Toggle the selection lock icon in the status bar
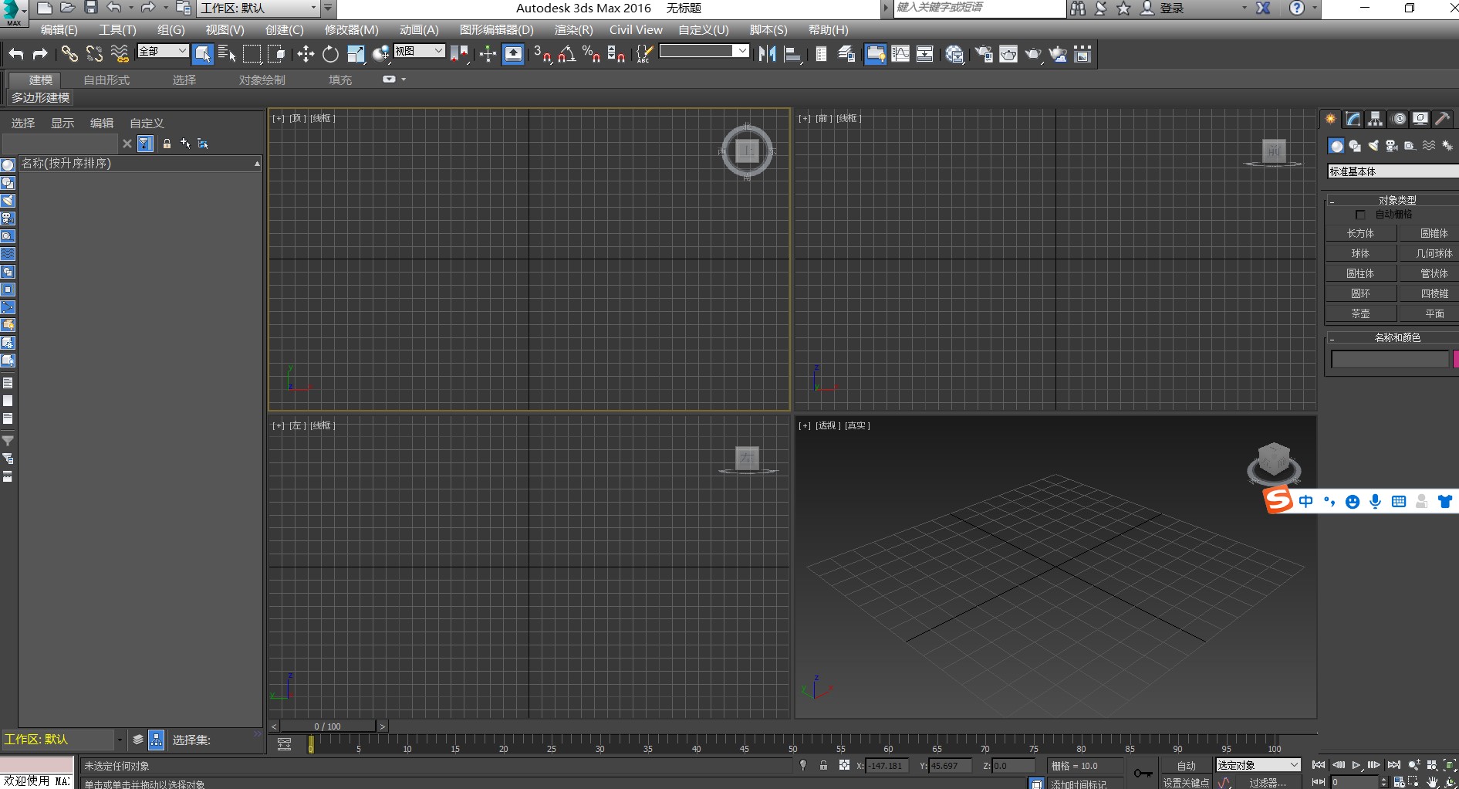This screenshot has height=789, width=1459. tap(823, 765)
